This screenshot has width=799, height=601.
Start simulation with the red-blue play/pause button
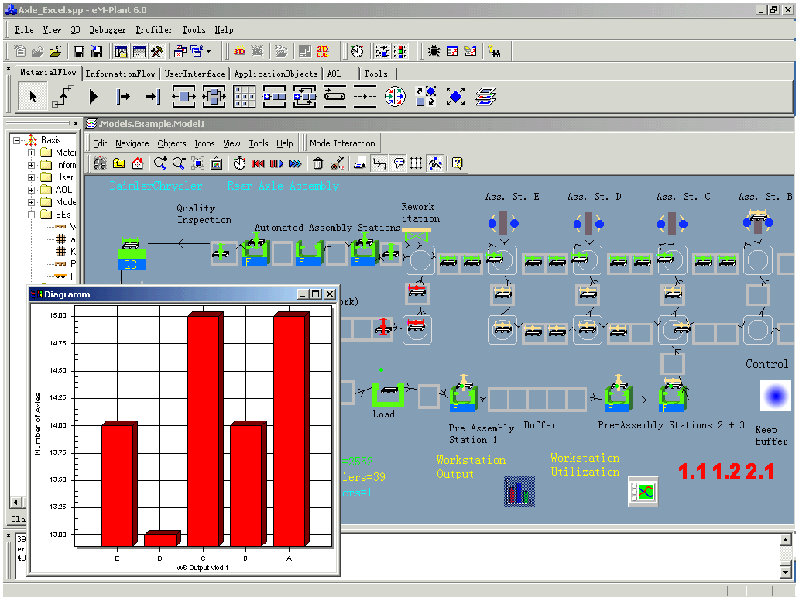(x=276, y=163)
